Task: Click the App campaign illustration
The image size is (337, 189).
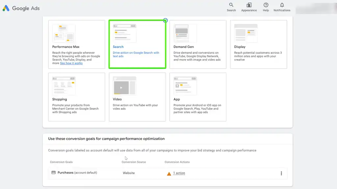Action: click(185, 86)
